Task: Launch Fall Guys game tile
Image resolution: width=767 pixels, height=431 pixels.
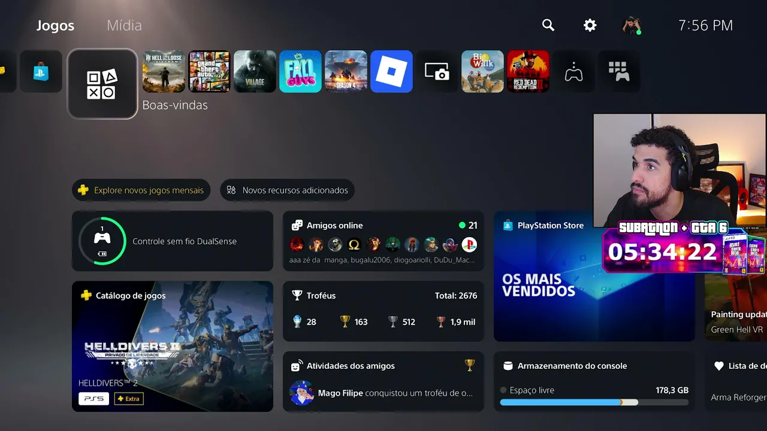Action: (x=300, y=71)
